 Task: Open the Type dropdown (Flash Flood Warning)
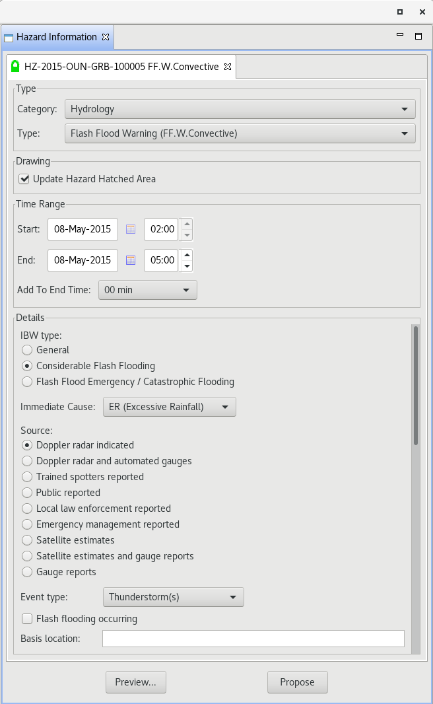pos(240,133)
